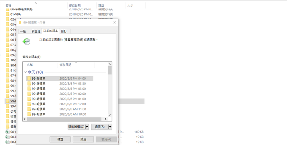Open the 開啟舊檔(O) dropdown arrow
Image resolution: width=287 pixels, height=145 pixels.
[87, 127]
